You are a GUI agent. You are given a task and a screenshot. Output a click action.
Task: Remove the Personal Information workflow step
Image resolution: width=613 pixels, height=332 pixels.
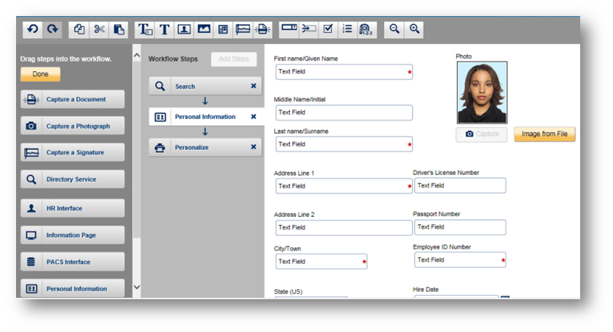(253, 116)
